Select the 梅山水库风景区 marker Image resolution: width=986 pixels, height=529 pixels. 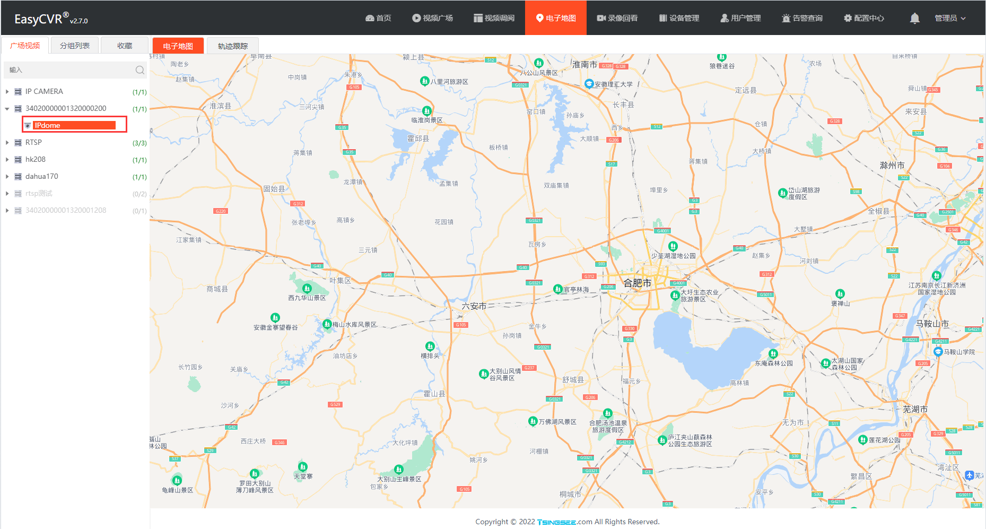click(x=327, y=324)
